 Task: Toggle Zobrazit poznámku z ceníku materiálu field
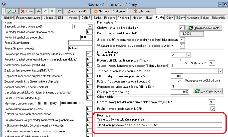89,87
